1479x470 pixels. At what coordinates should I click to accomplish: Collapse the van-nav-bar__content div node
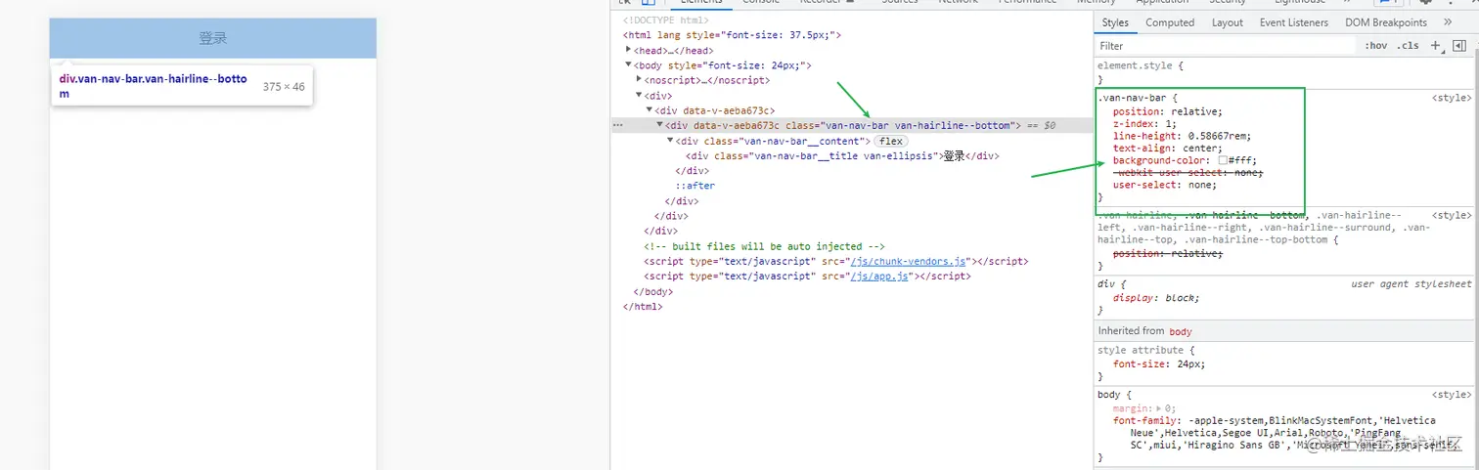pyautogui.click(x=670, y=141)
